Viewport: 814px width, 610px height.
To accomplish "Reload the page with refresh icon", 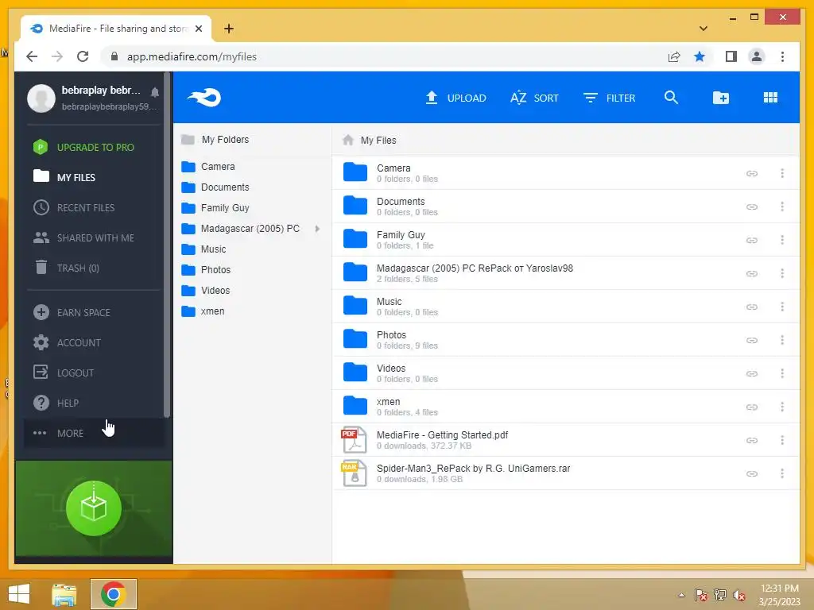I will pyautogui.click(x=83, y=56).
